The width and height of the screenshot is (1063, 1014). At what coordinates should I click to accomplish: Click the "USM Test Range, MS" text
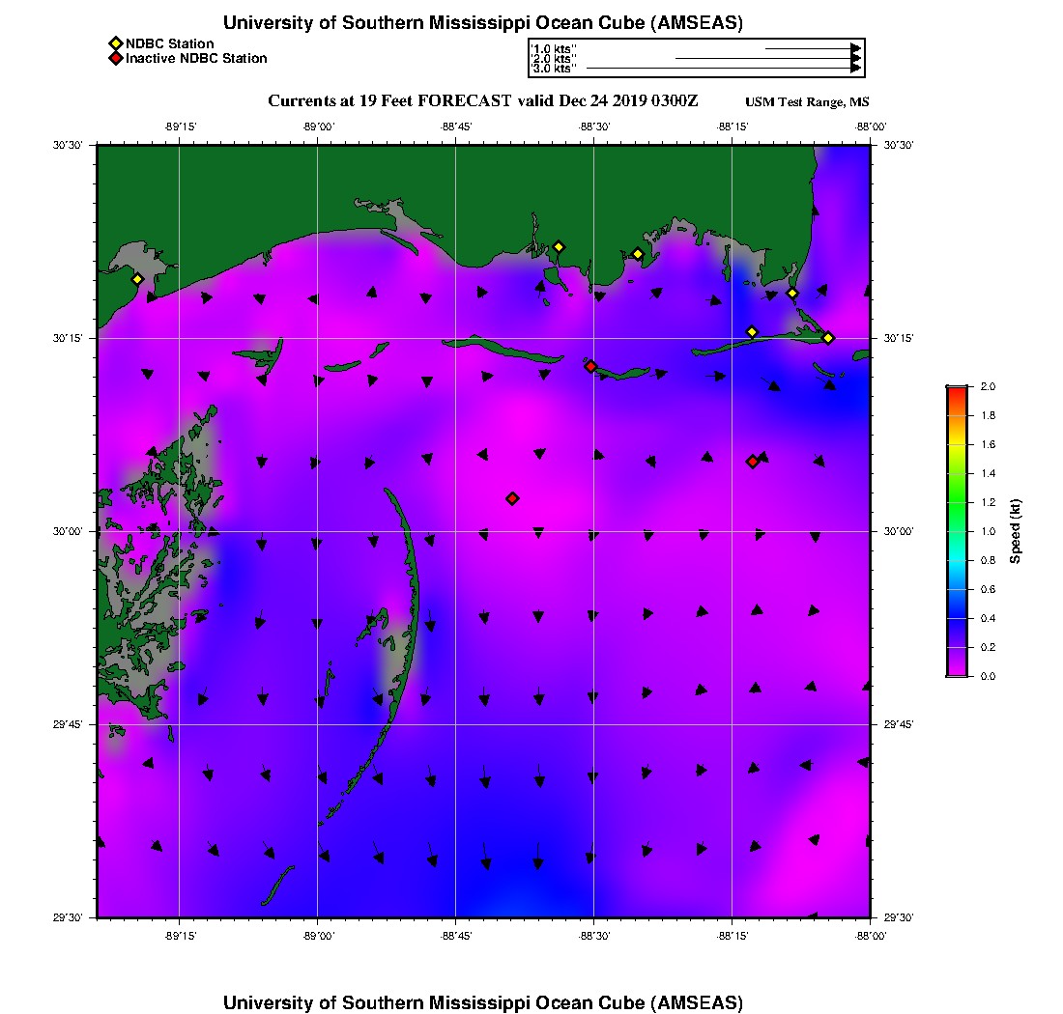[807, 102]
